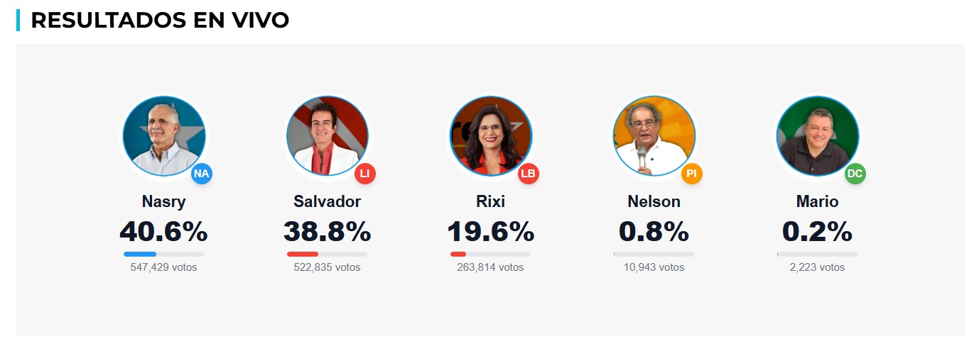Click Rixi's vote progress bar
This screenshot has width=979, height=346.
point(490,254)
